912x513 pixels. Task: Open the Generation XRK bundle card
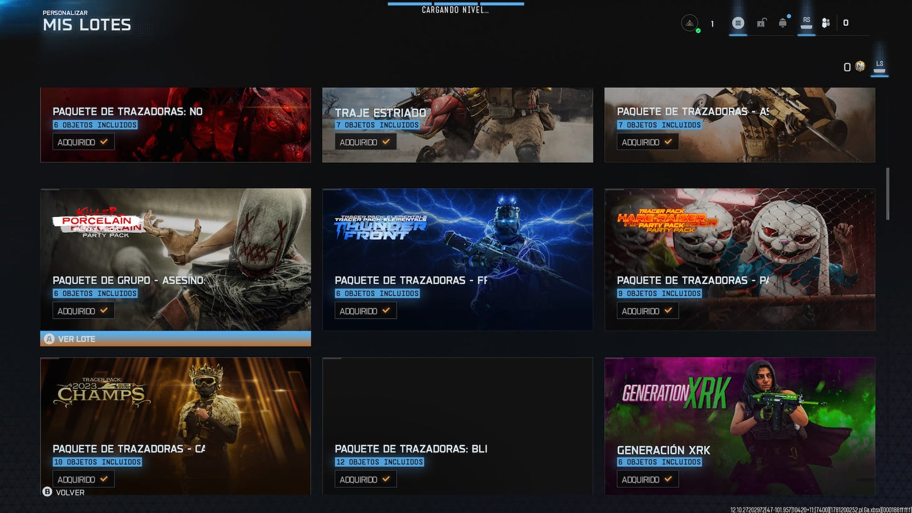740,427
